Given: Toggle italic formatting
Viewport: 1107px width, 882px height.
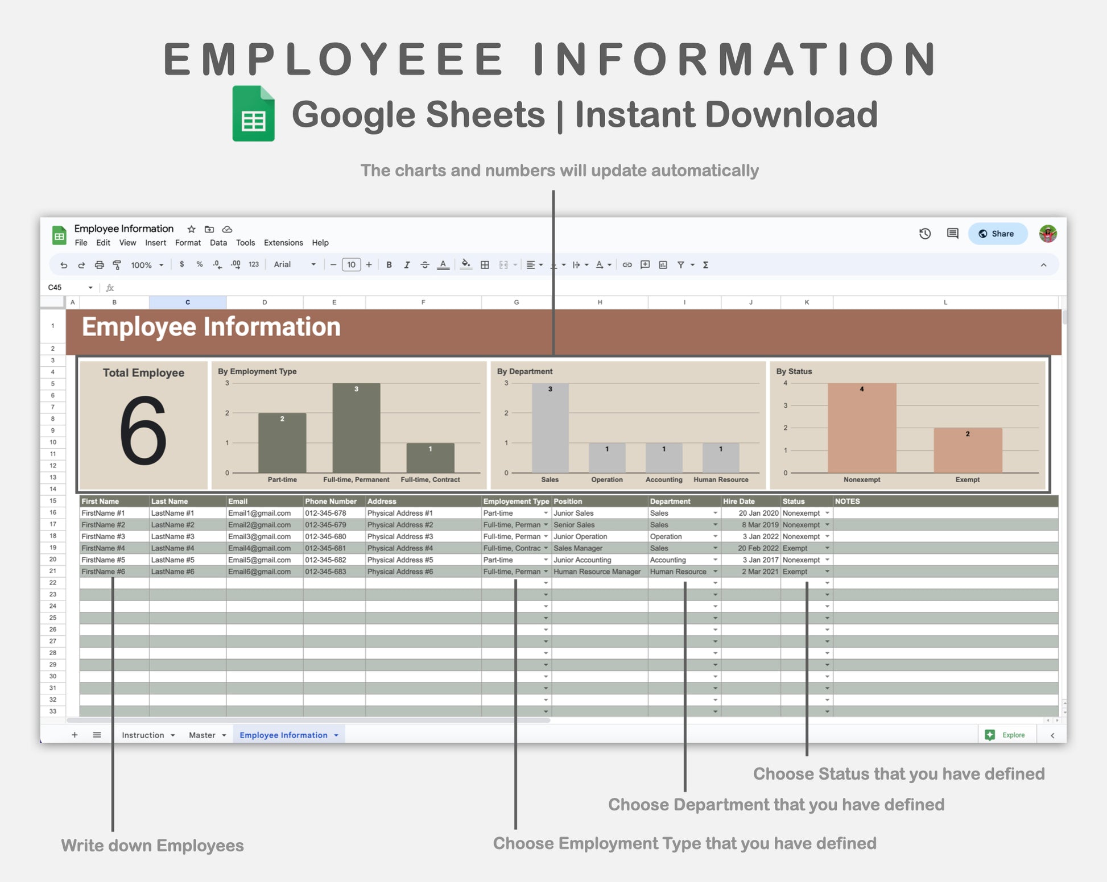Looking at the screenshot, I should 407,265.
